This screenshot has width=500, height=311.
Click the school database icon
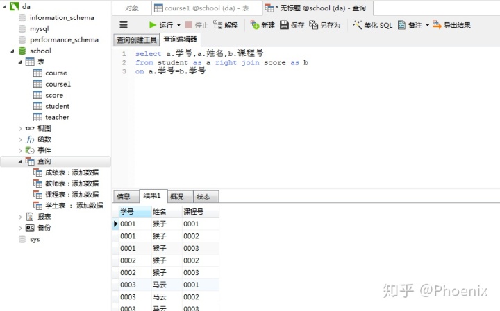click(22, 51)
